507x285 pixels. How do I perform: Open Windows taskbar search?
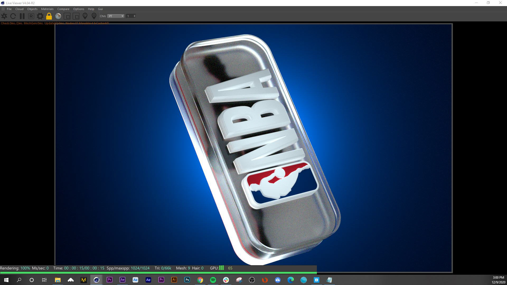point(19,280)
